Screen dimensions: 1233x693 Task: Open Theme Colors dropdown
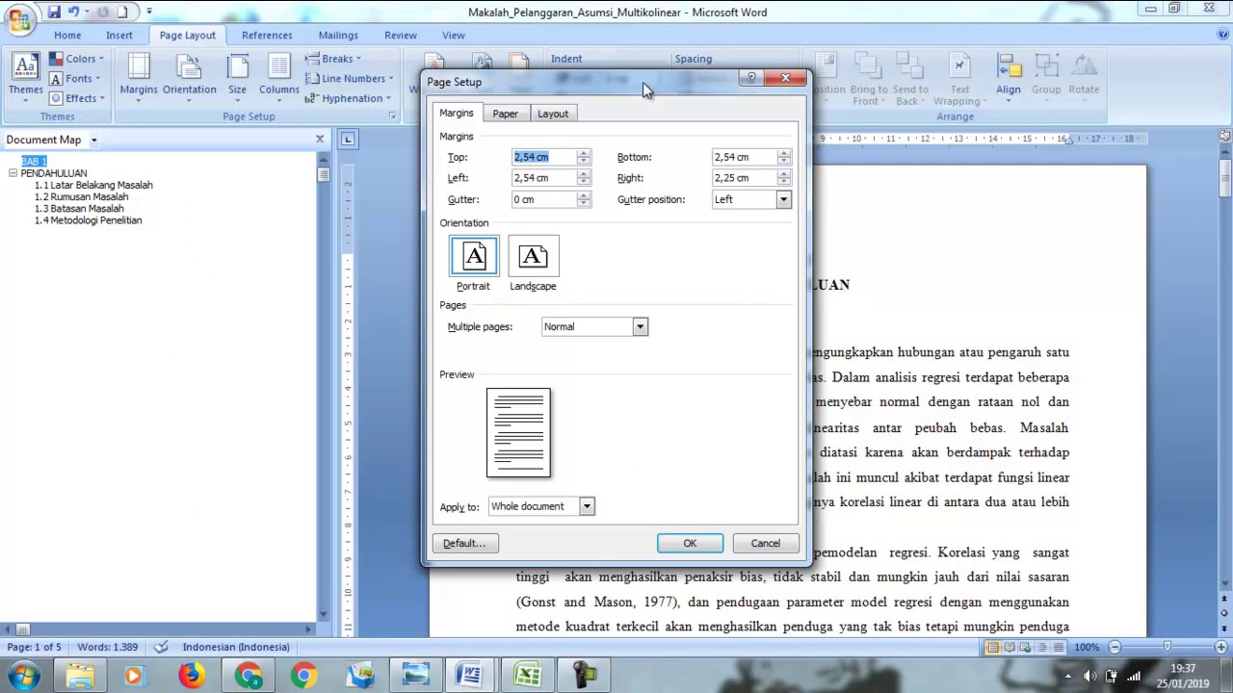[x=76, y=59]
